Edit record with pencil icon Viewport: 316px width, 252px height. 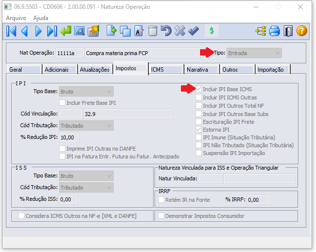tap(139, 31)
